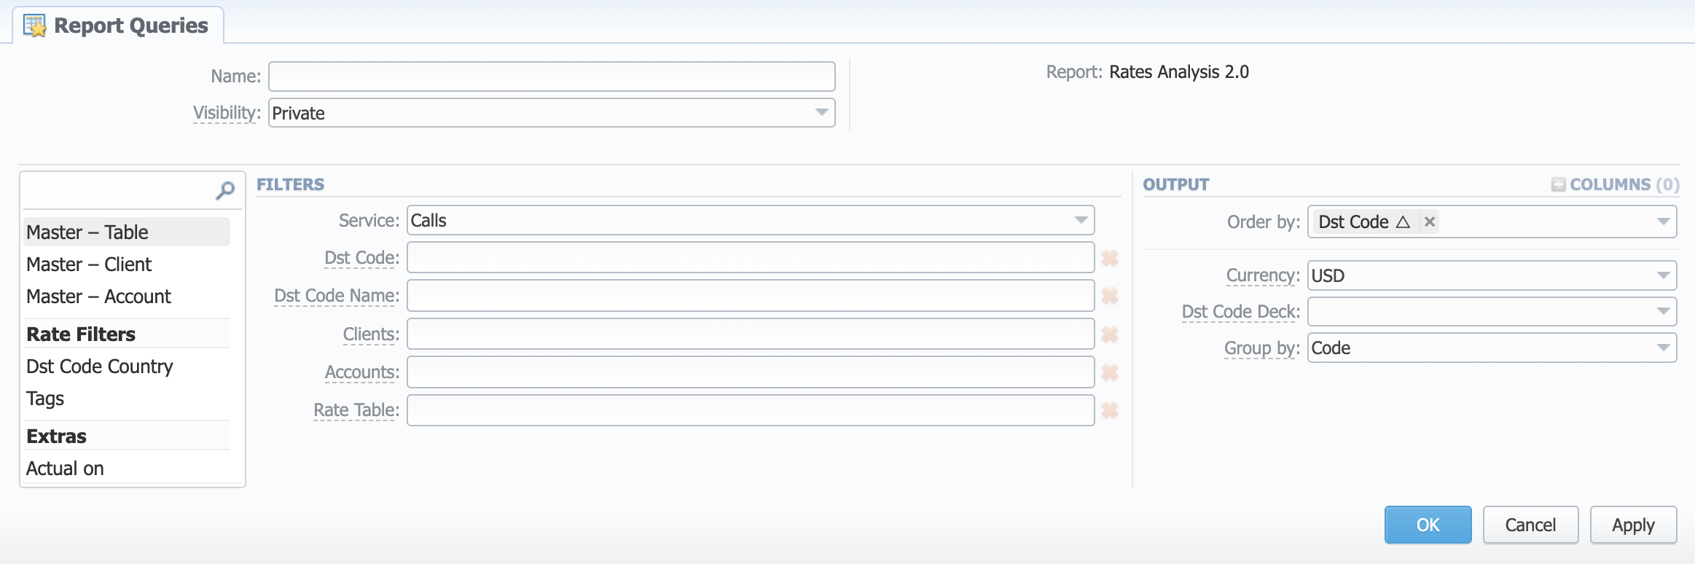Click into the Dst Code input field
This screenshot has width=1695, height=564.
tap(751, 258)
